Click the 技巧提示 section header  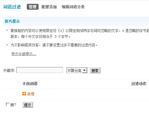click(x=12, y=21)
